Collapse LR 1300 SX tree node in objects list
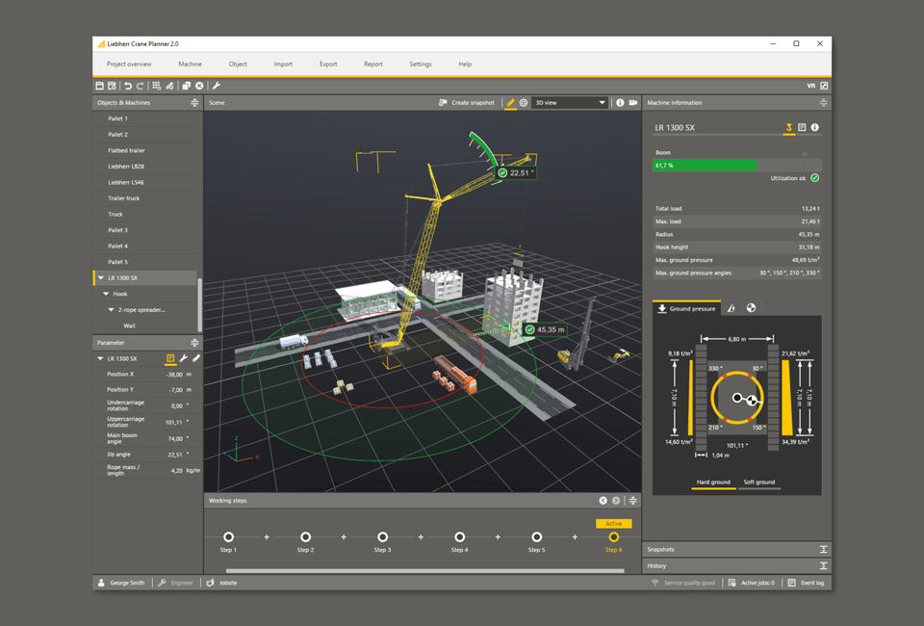The height and width of the screenshot is (626, 924). (x=101, y=277)
